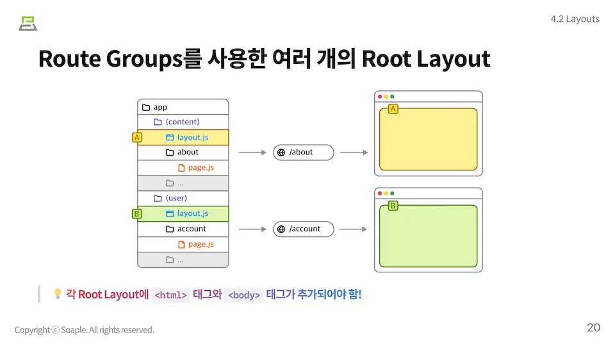
Task: Click the about folder icon
Action: (169, 152)
